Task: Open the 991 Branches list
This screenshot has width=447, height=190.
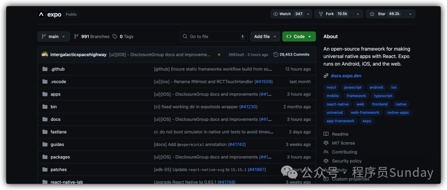Action: tap(91, 37)
